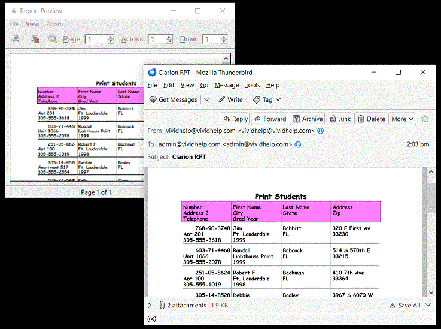Viewport: 441px width, 329px height.
Task: Click contact icon next to admin recipient
Action: pos(298,144)
